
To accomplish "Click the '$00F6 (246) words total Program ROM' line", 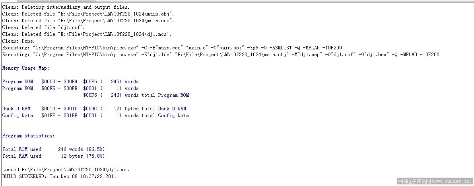I will 136,95.
